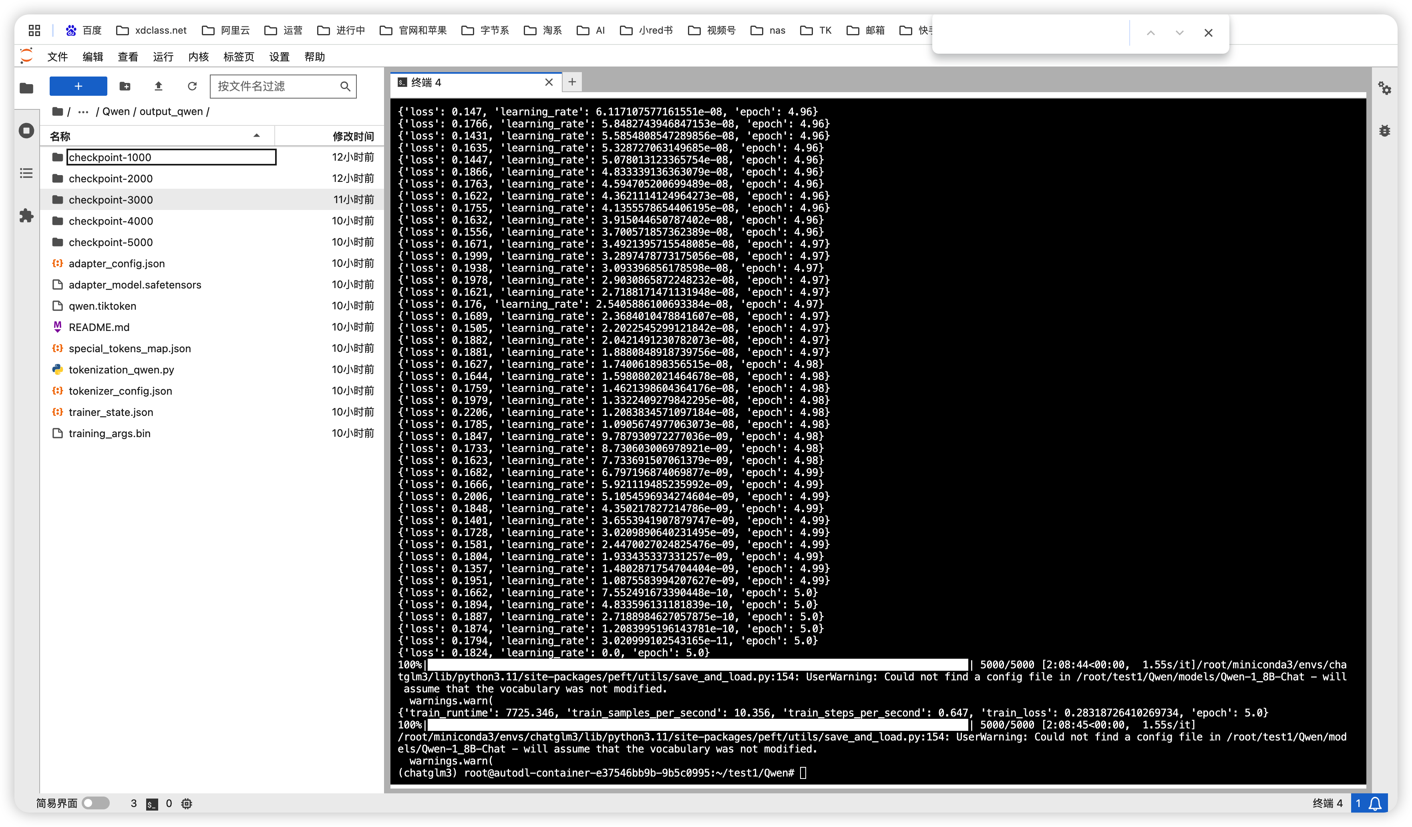The height and width of the screenshot is (827, 1412).
Task: Open the checkpoint-5000 folder
Action: point(111,242)
